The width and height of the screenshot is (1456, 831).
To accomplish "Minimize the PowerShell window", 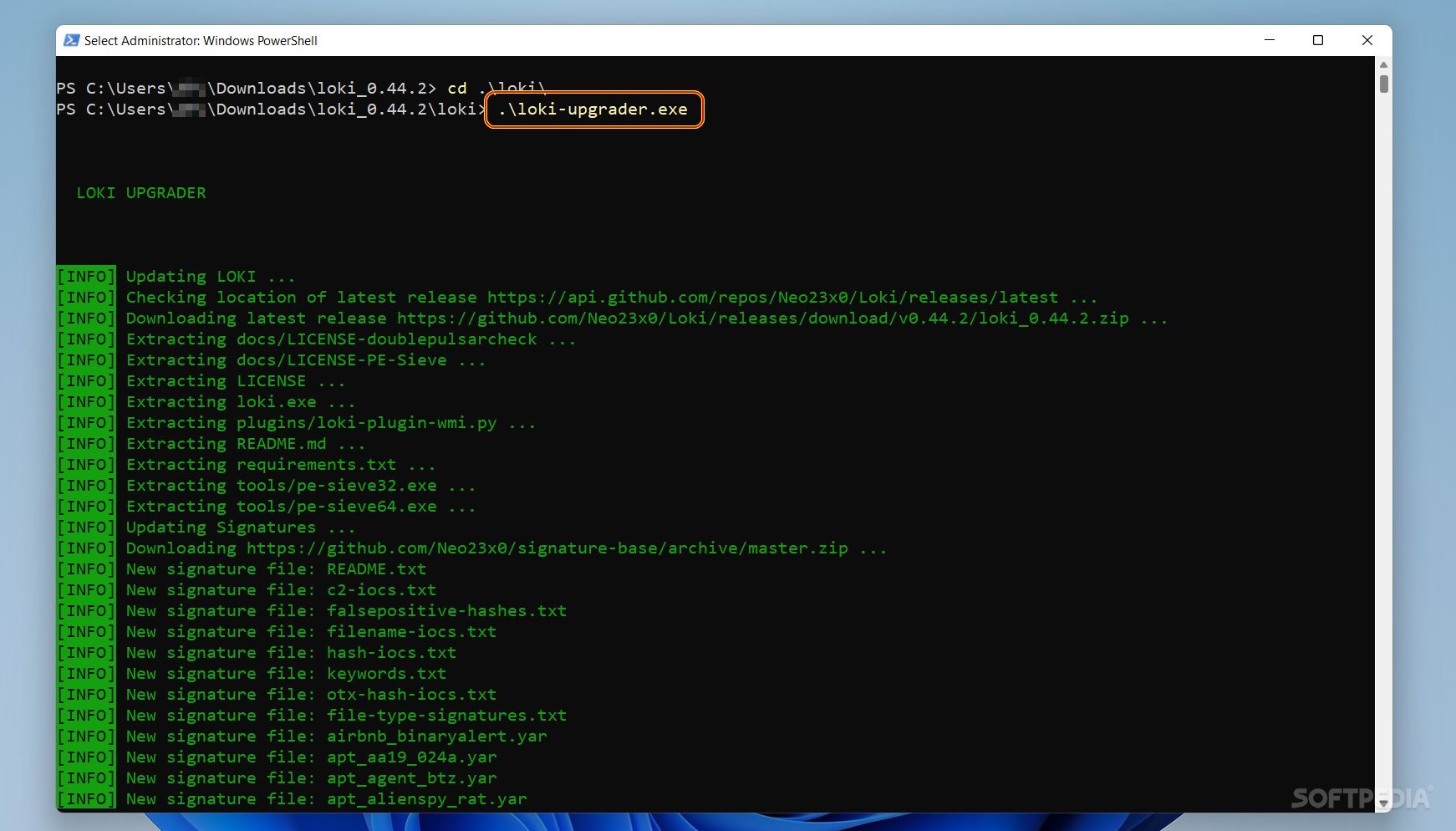I will tap(1270, 40).
